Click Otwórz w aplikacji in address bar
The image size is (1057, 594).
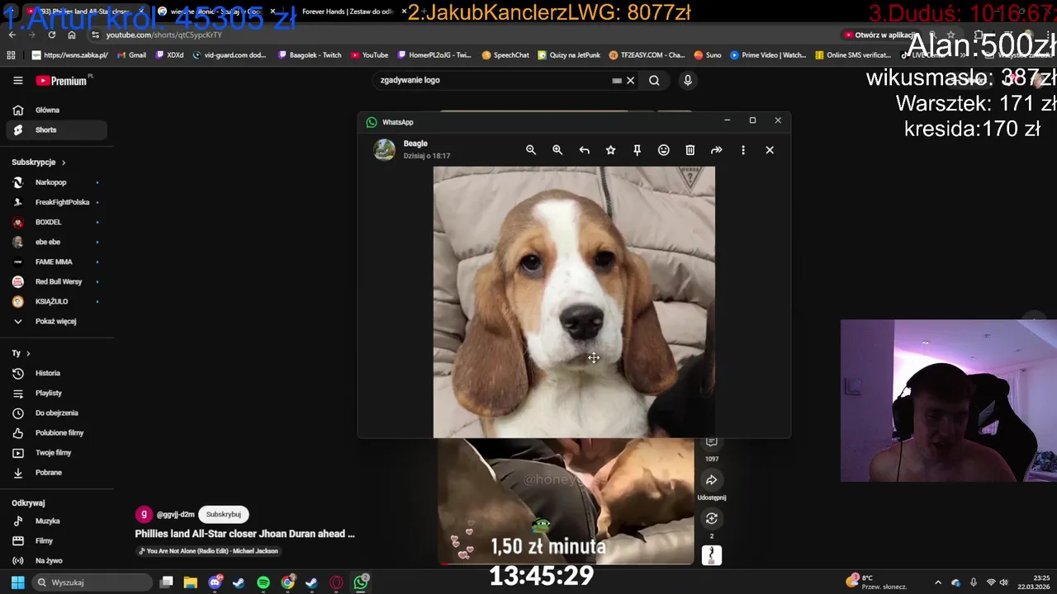coord(880,35)
